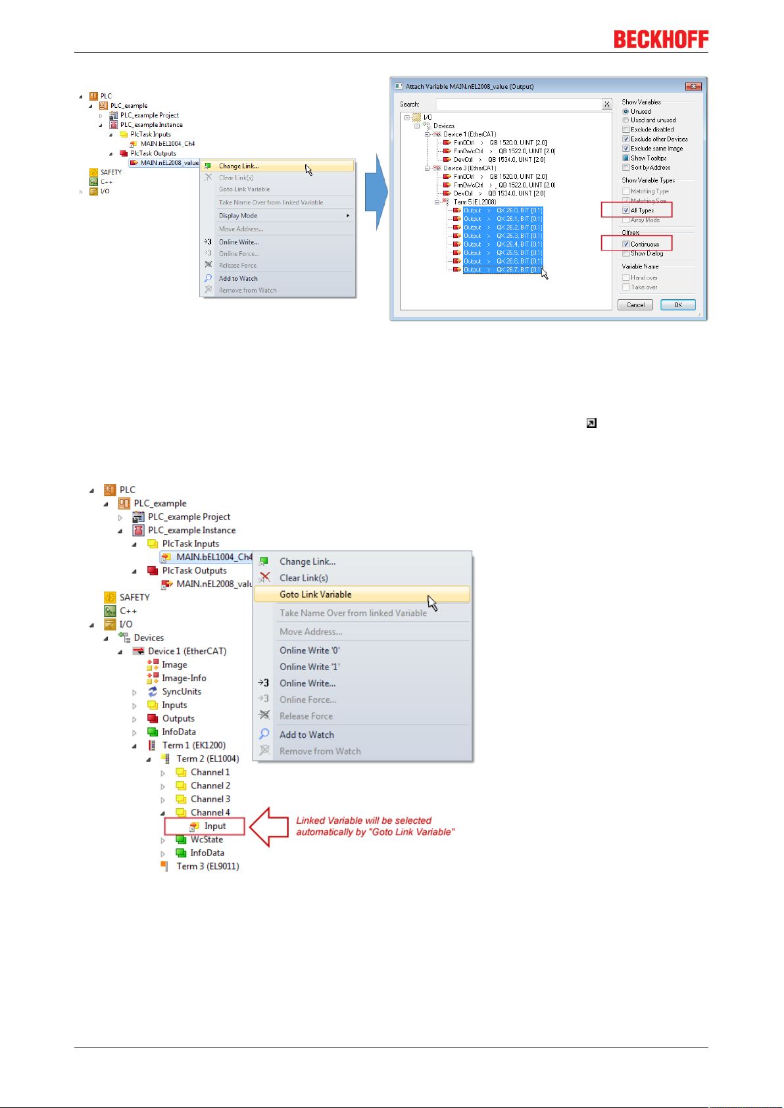Select the Output QX 26.7 row
Image resolution: width=784 pixels, height=1108 pixels.
coord(502,270)
